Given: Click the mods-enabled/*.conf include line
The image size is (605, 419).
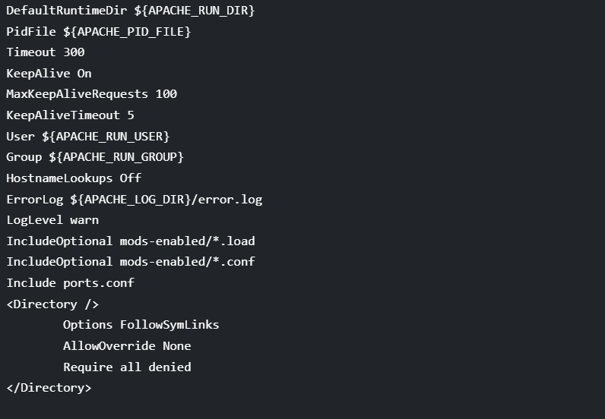Looking at the screenshot, I should (x=131, y=262).
